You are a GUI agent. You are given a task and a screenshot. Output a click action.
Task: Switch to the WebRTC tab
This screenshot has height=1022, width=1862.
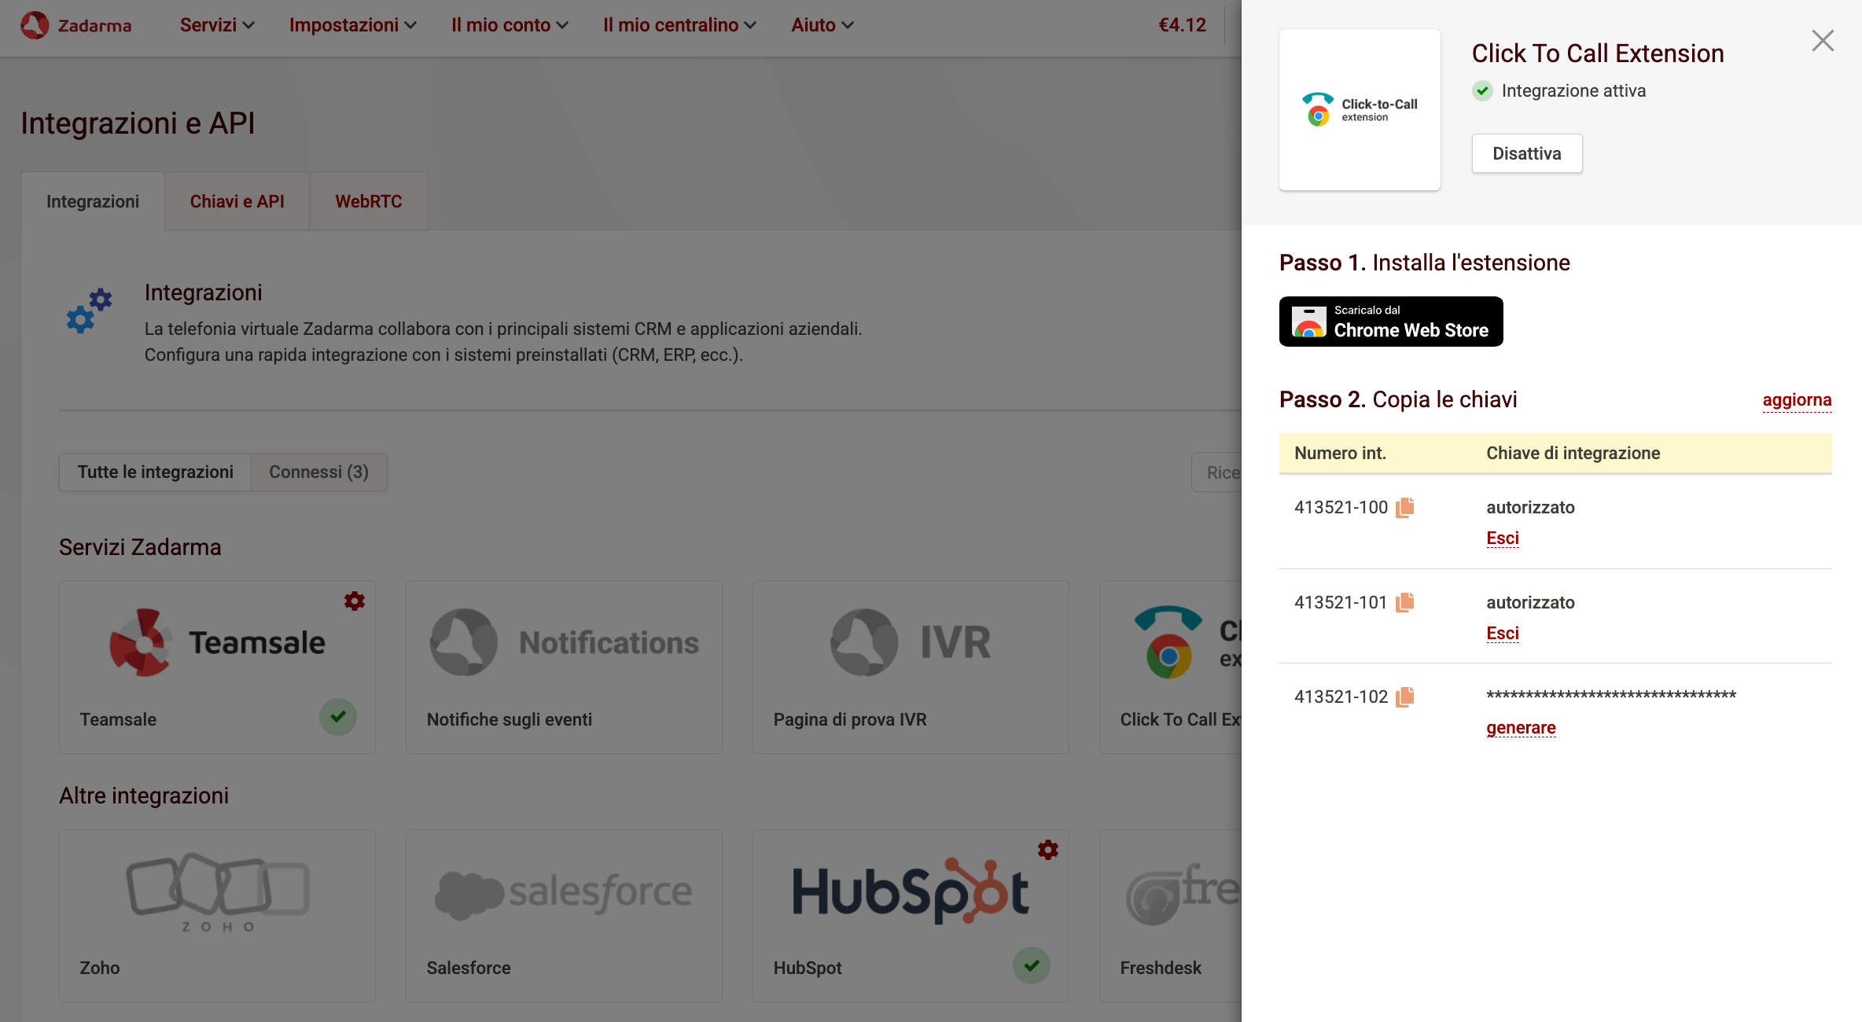tap(368, 202)
